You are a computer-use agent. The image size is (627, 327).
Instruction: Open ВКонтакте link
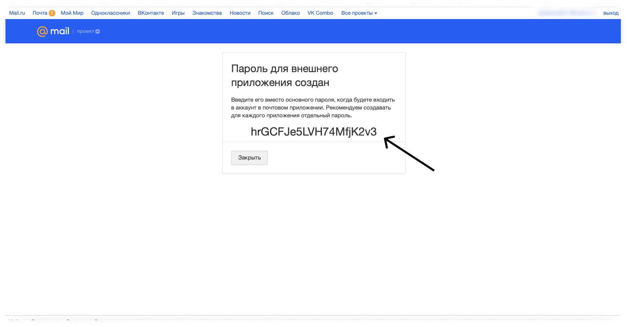click(151, 13)
